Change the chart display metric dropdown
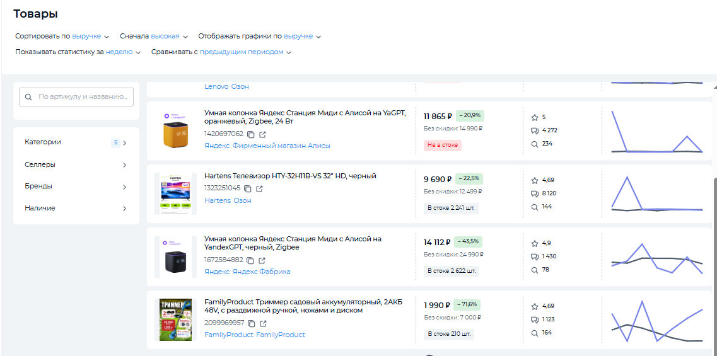 301,37
